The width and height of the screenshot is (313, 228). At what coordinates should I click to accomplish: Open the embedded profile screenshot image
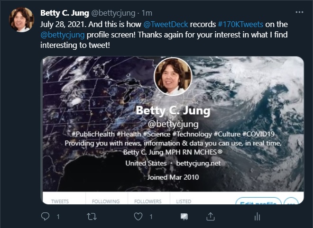[173, 123]
